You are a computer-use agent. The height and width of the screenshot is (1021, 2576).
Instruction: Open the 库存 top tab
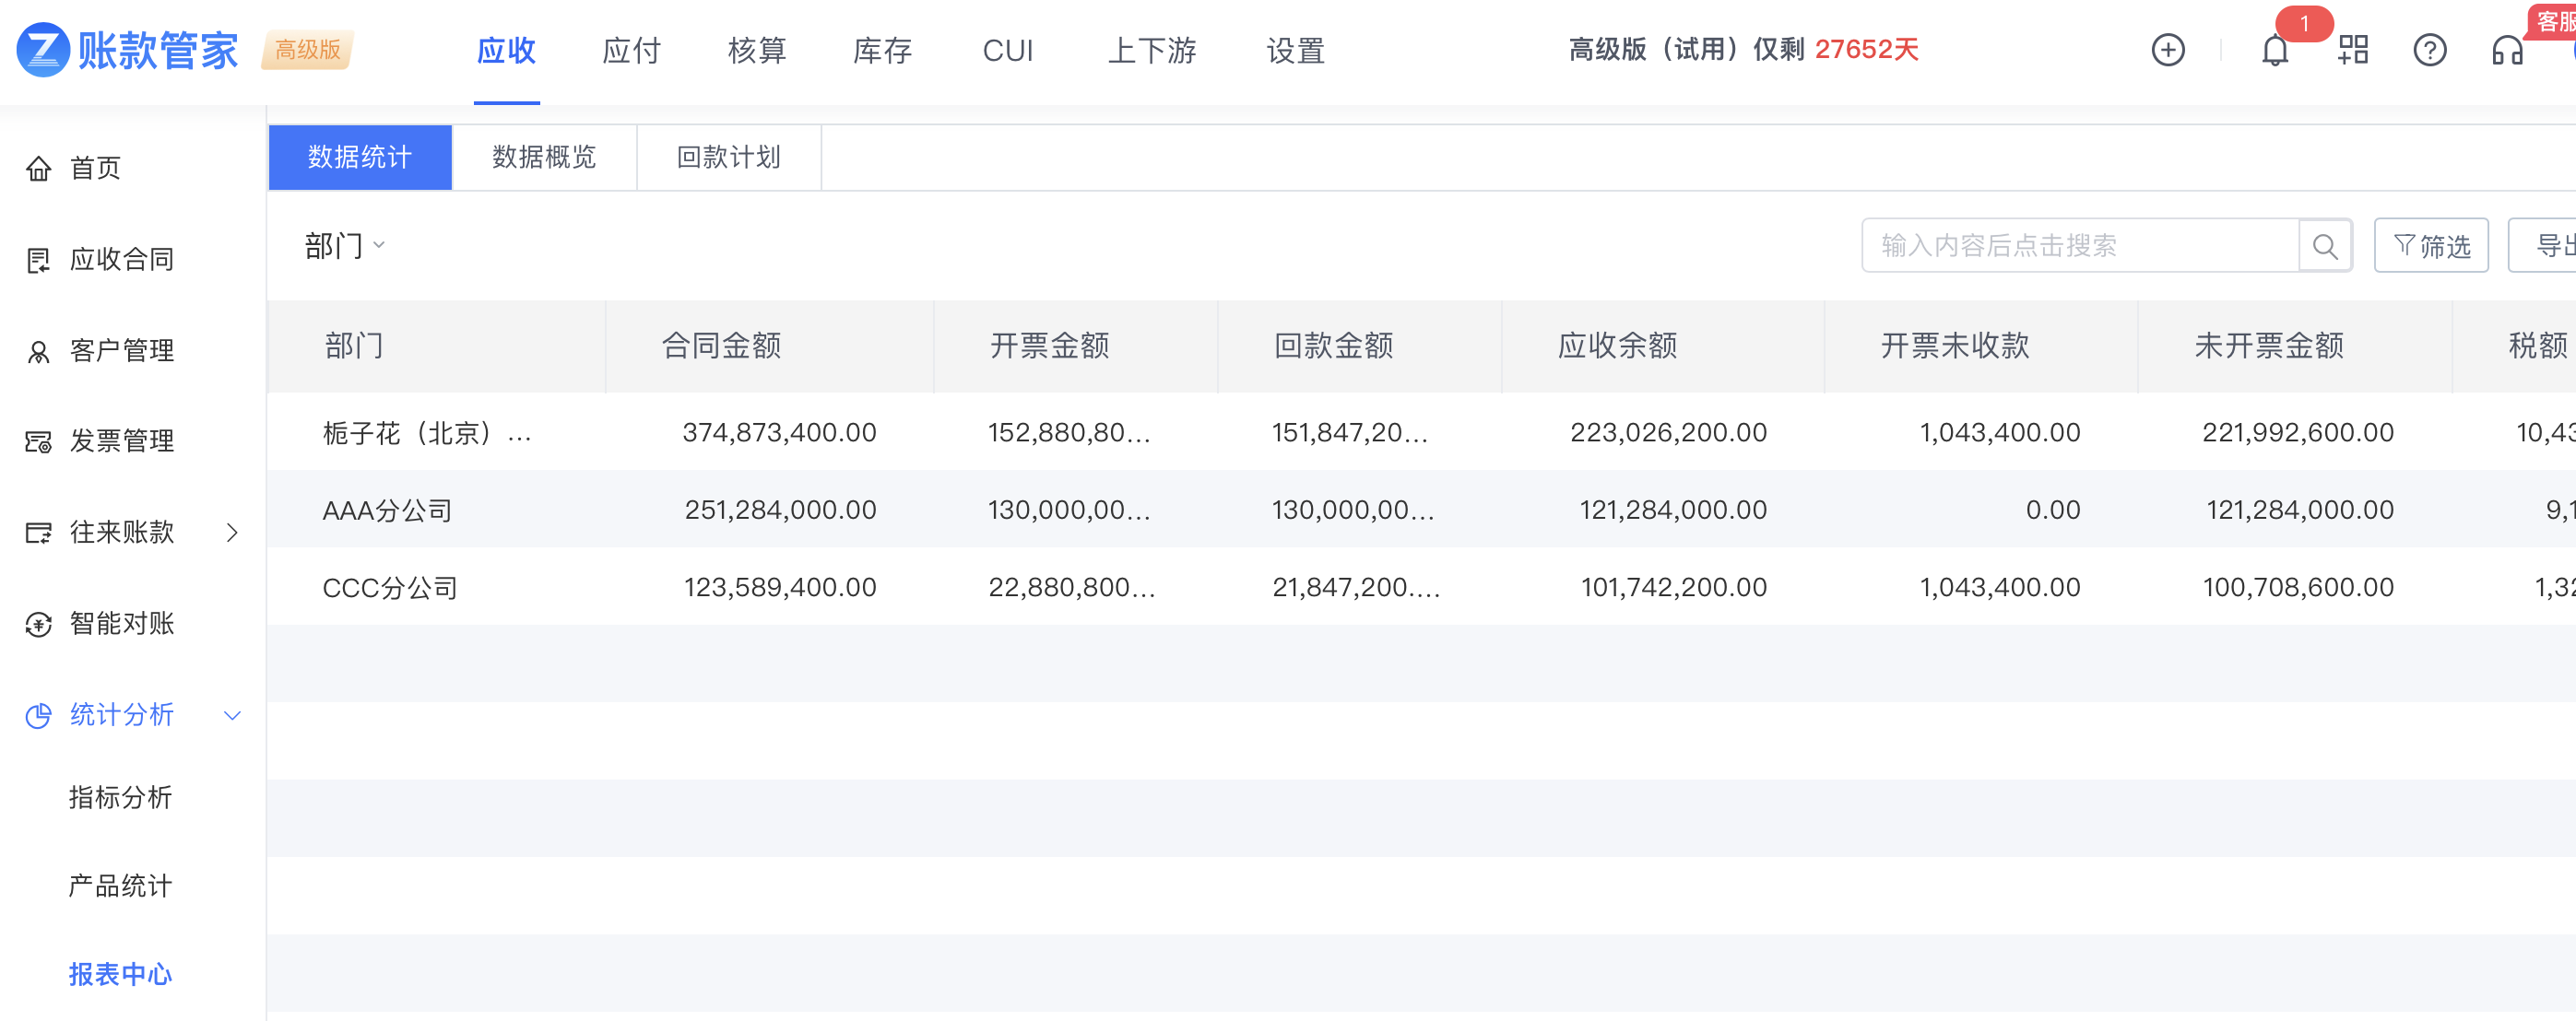click(x=882, y=50)
